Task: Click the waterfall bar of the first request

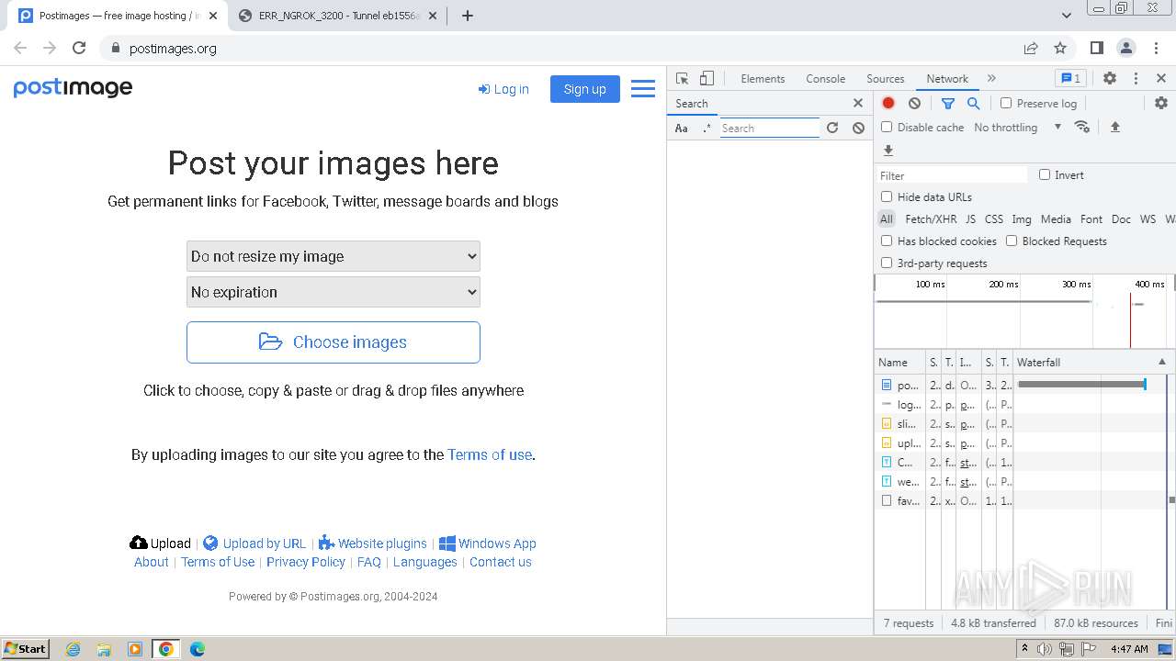Action: point(1081,385)
